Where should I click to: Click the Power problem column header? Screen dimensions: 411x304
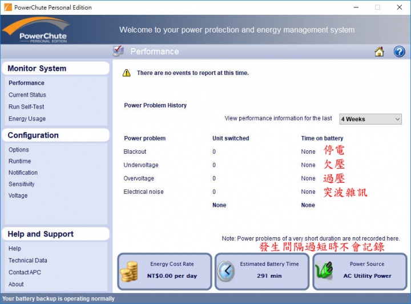pos(145,138)
